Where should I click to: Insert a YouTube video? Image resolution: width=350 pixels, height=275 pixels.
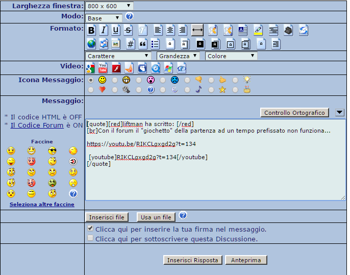click(103, 68)
